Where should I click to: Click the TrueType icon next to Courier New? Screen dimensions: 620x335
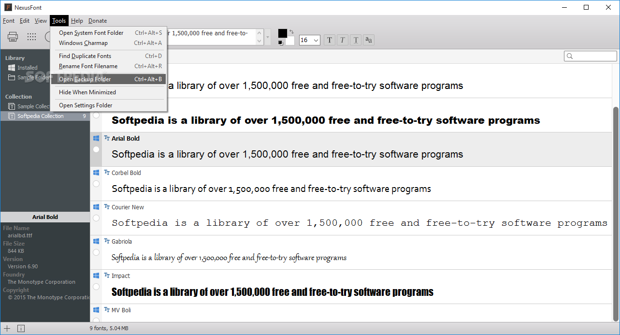pyautogui.click(x=107, y=207)
